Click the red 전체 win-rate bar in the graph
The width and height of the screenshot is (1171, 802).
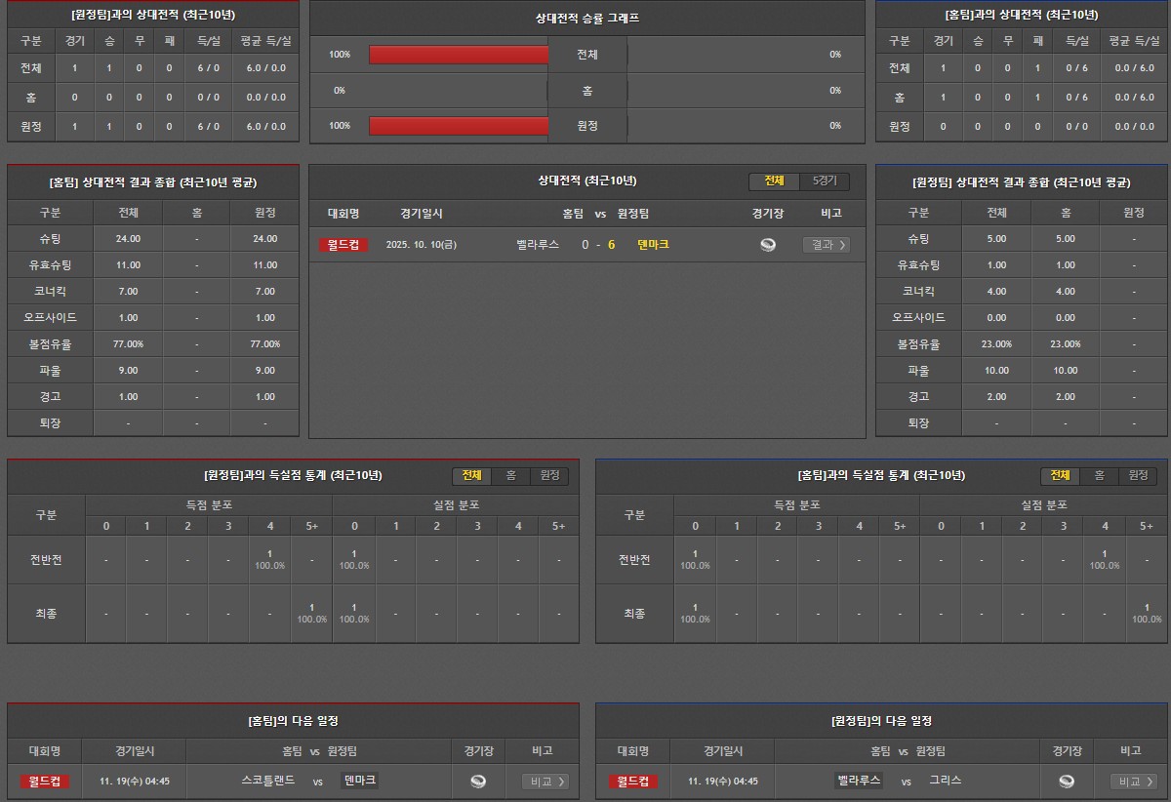pyautogui.click(x=459, y=55)
